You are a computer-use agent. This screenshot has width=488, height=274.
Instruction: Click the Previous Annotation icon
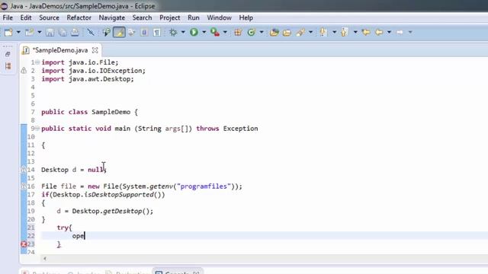click(344, 32)
